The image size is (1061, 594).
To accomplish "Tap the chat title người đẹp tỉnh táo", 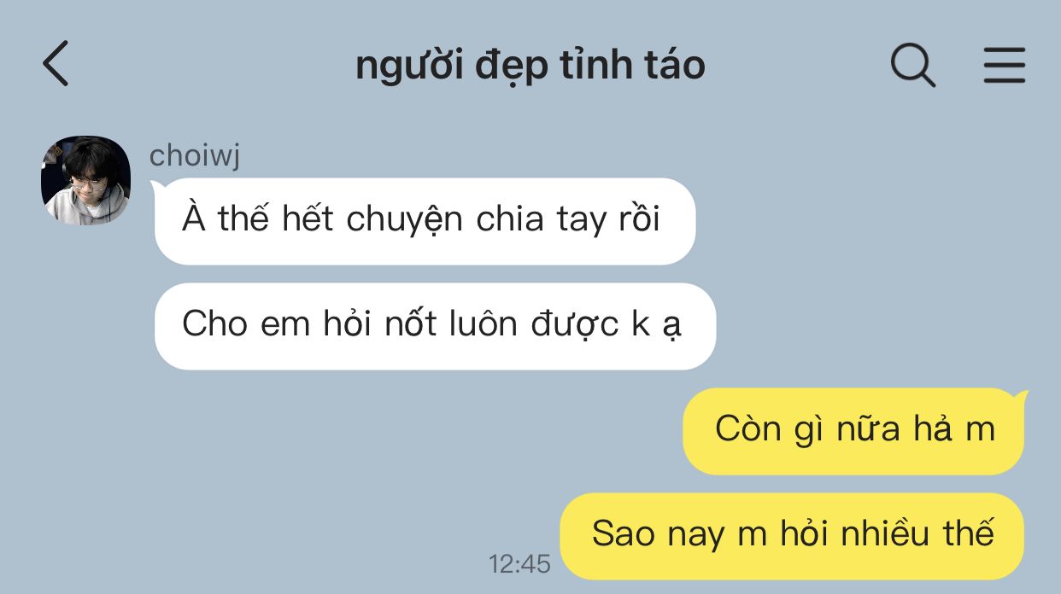I will coord(530,66).
